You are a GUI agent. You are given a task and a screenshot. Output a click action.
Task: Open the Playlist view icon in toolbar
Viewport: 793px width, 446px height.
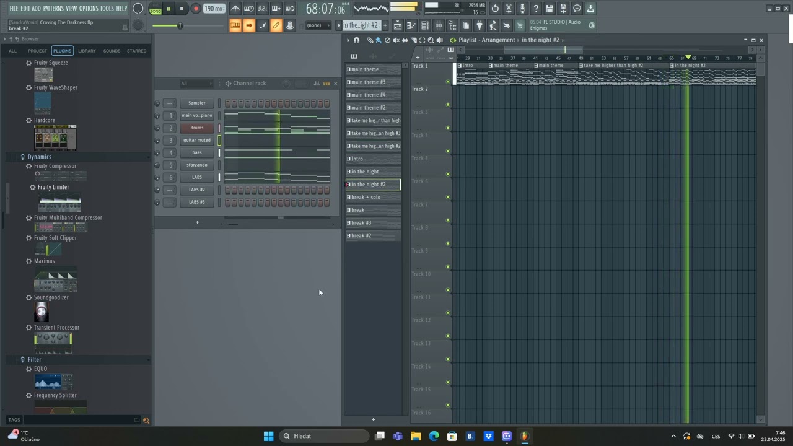(x=398, y=25)
